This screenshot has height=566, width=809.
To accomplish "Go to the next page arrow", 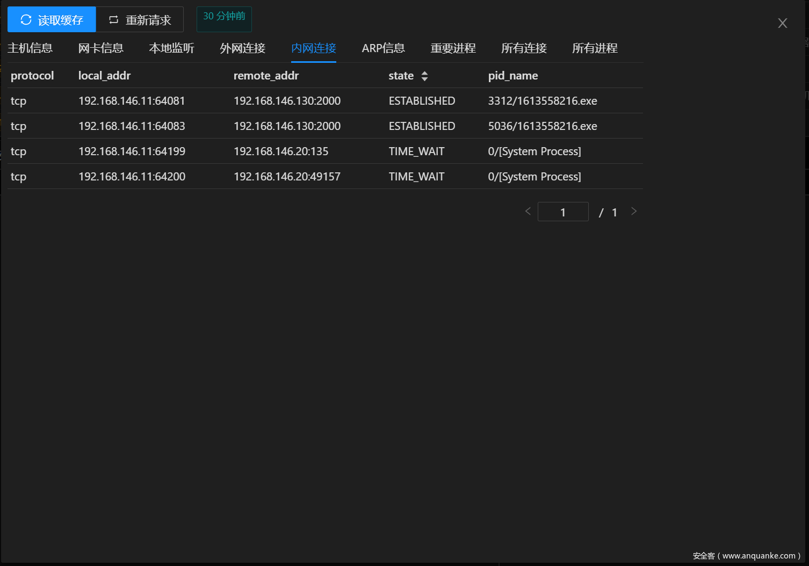I will tap(634, 212).
